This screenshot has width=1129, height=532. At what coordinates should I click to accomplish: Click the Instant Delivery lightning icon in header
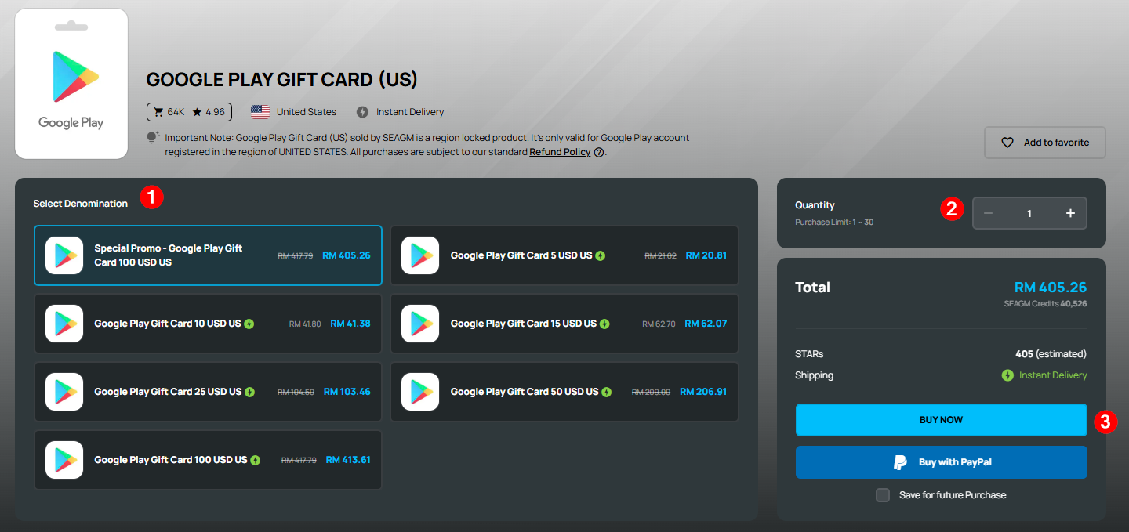[362, 112]
